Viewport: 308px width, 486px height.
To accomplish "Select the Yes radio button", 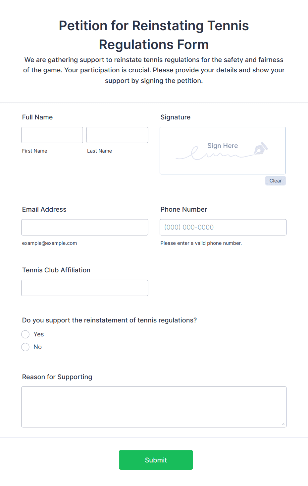I will pos(26,334).
